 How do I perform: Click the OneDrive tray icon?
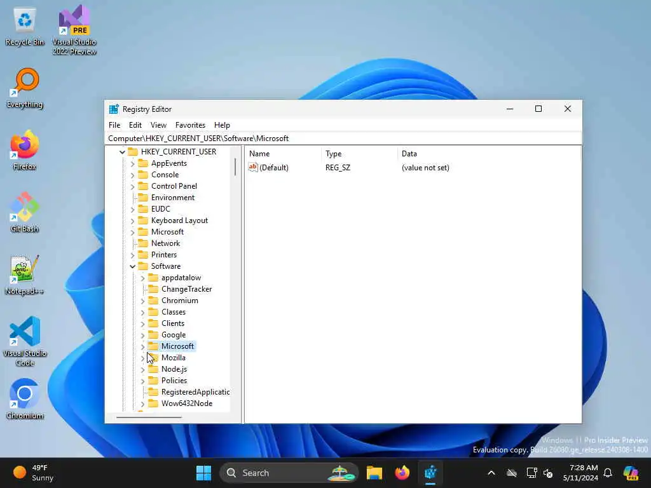click(512, 473)
